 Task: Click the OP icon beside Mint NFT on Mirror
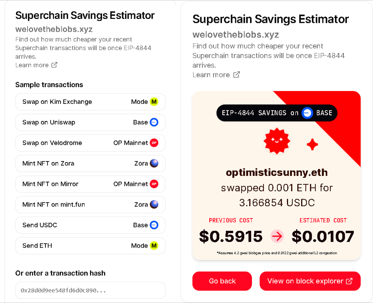pyautogui.click(x=154, y=184)
